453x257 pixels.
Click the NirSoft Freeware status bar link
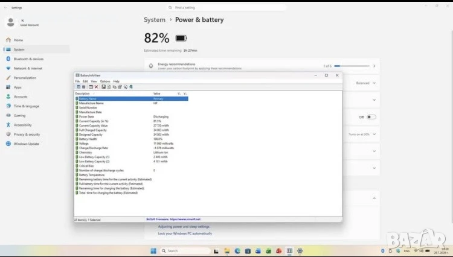(x=173, y=219)
